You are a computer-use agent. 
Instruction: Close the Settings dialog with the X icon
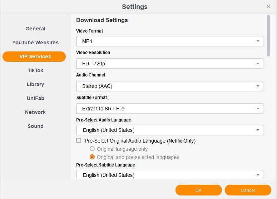pyautogui.click(x=268, y=6)
